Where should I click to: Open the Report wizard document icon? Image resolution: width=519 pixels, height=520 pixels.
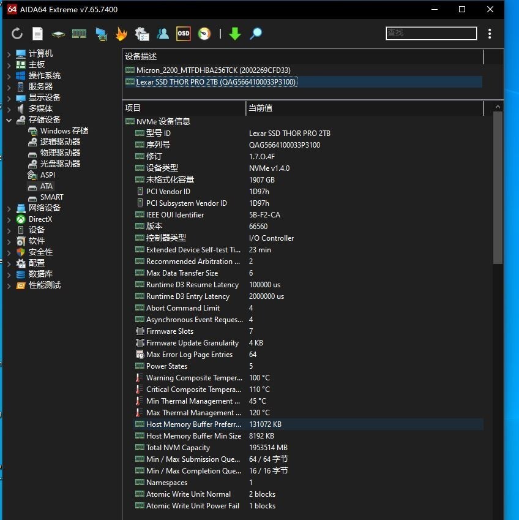(37, 33)
